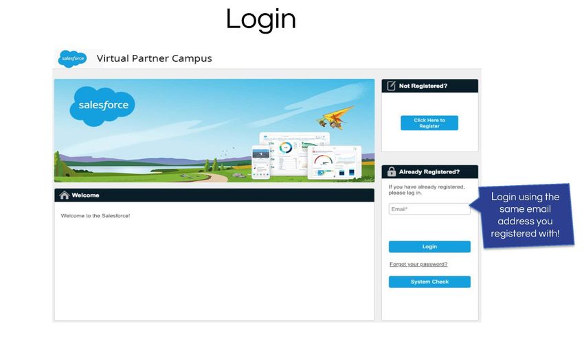The image size is (584, 349).
Task: Click the Virtual Partner Campus title
Action: click(154, 58)
